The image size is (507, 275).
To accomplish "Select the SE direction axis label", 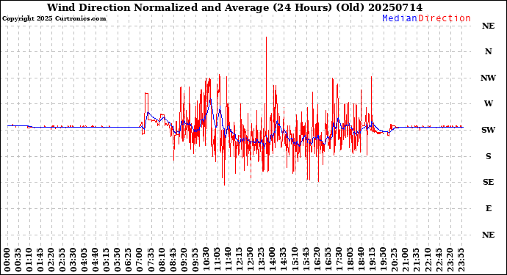I will click(488, 183).
